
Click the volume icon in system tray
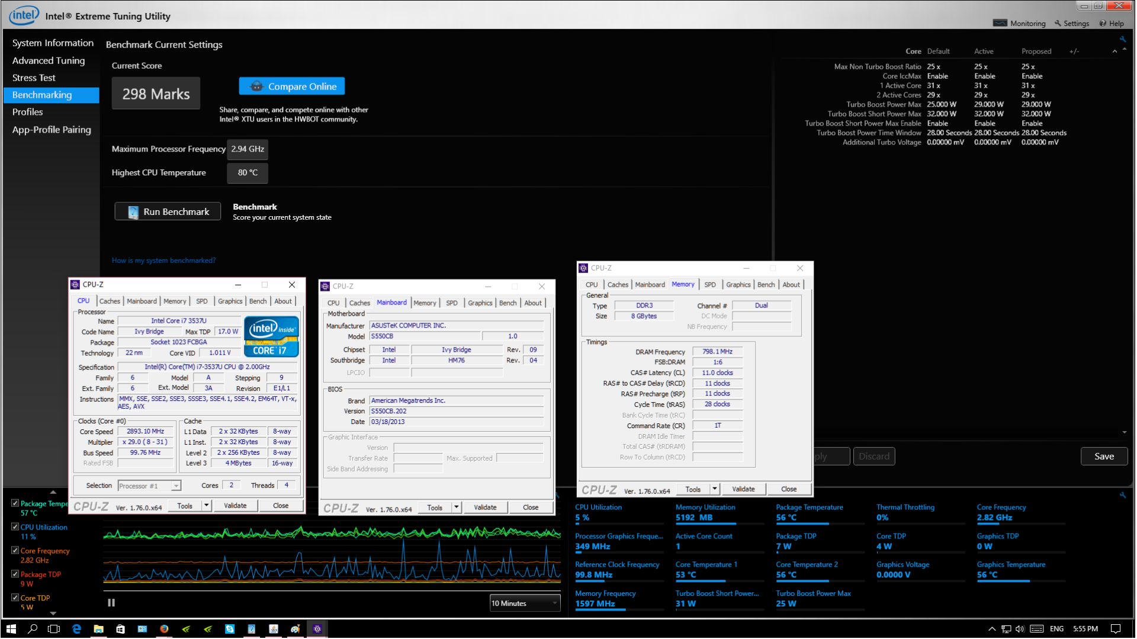(1020, 628)
